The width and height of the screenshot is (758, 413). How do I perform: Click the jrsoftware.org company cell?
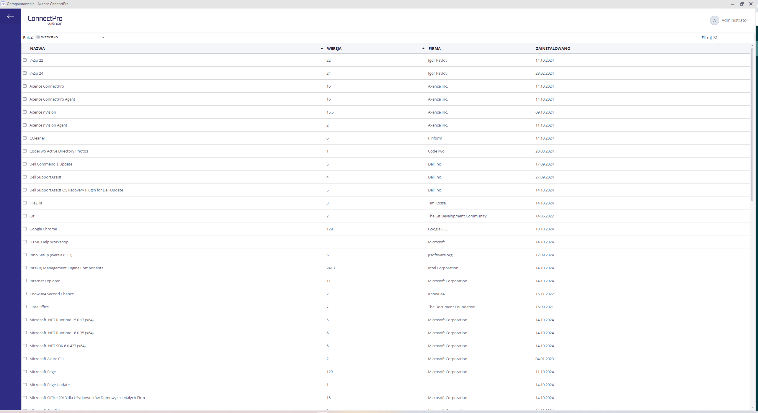pyautogui.click(x=440, y=255)
